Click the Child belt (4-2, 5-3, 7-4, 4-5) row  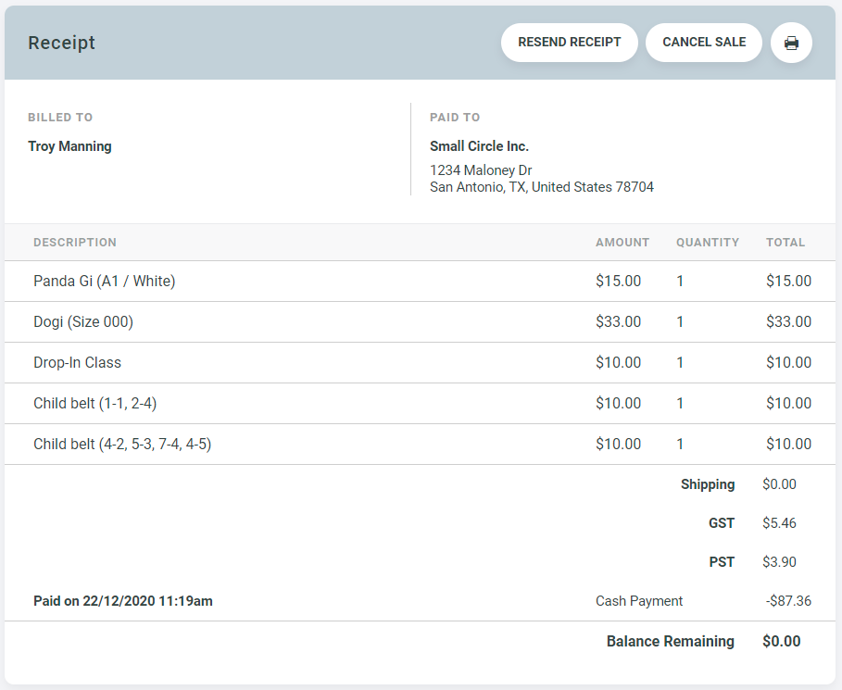point(122,444)
